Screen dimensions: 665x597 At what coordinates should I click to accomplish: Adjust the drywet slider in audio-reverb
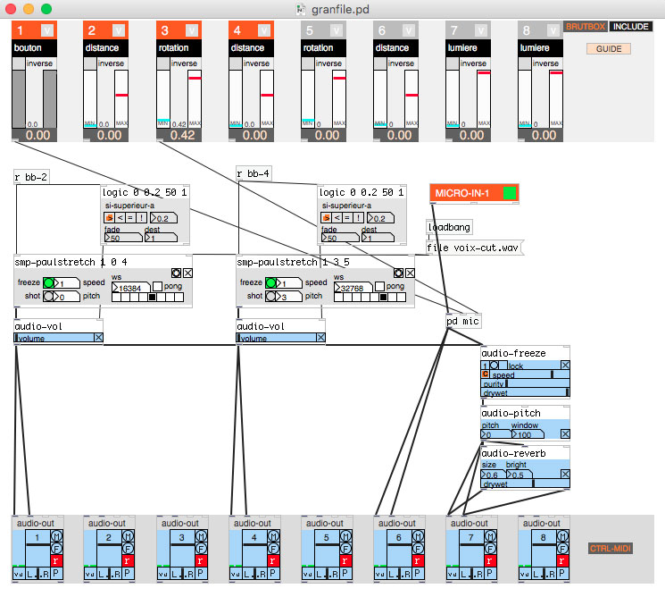[x=525, y=483]
